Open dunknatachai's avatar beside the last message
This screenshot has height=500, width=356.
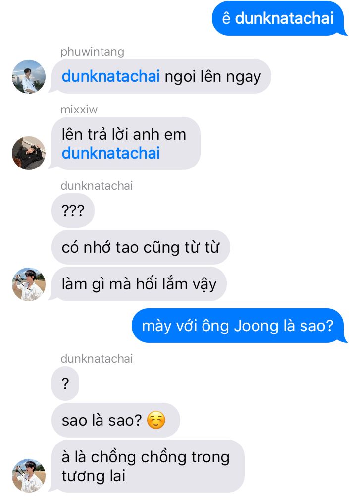point(29,475)
